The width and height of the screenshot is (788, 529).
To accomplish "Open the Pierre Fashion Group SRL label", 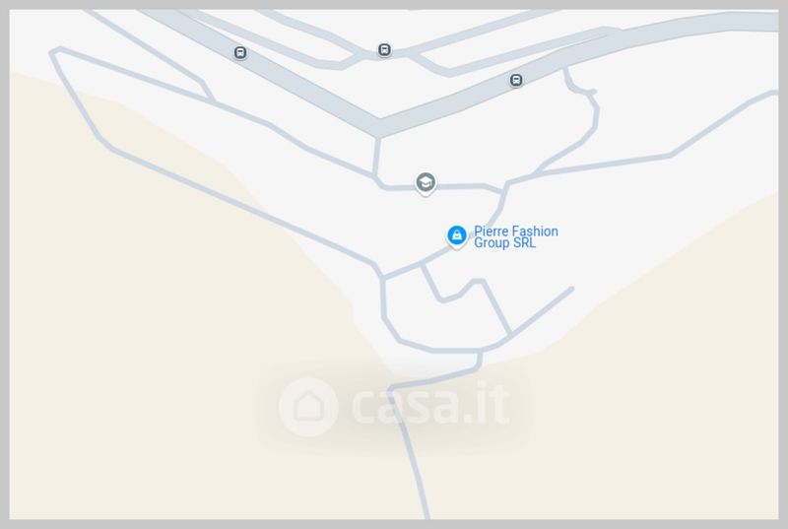I will point(516,237).
